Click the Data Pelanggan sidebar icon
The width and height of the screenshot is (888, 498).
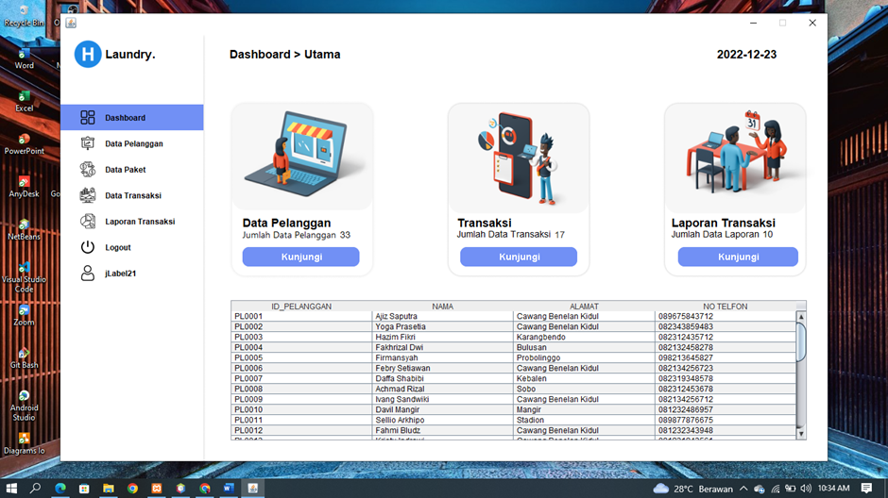[x=88, y=143]
